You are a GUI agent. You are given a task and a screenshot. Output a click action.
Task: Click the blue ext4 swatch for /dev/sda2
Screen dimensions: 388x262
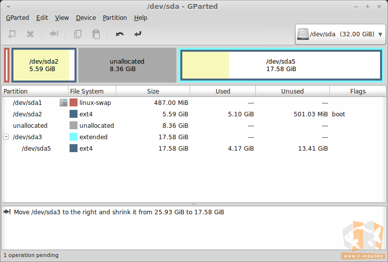point(74,114)
